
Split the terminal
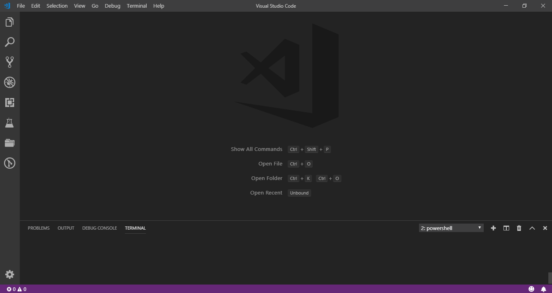(x=506, y=228)
